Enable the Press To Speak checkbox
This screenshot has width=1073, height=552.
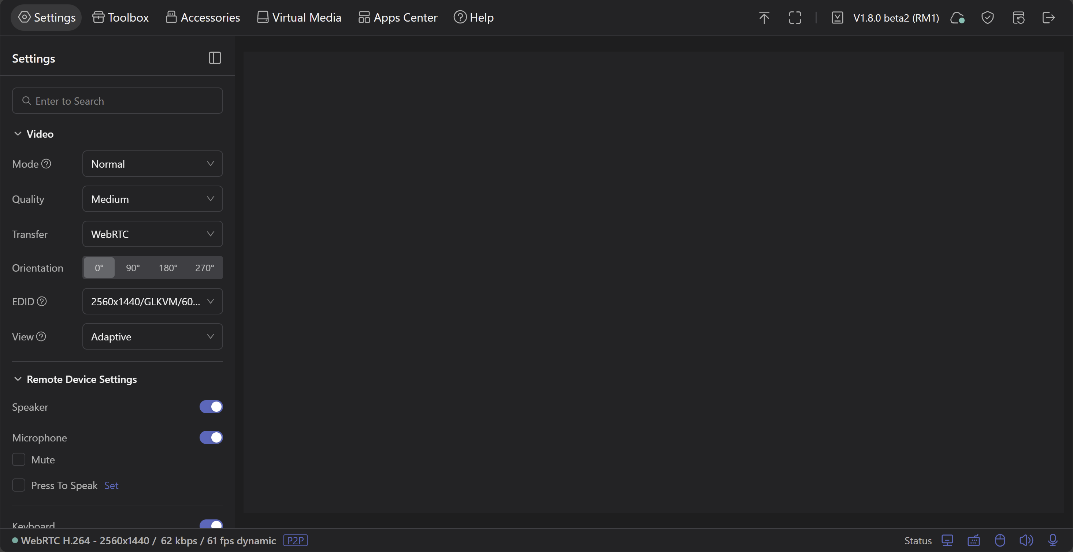(19, 485)
